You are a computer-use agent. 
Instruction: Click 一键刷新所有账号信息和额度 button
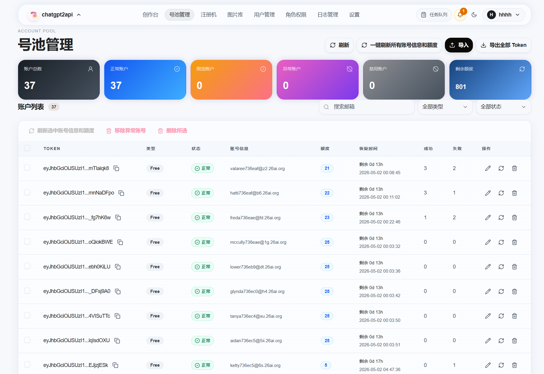[x=399, y=45]
